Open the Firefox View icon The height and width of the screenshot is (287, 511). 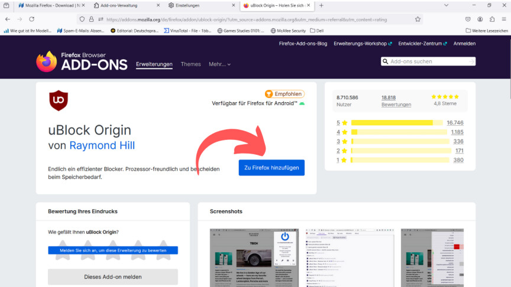6,5
